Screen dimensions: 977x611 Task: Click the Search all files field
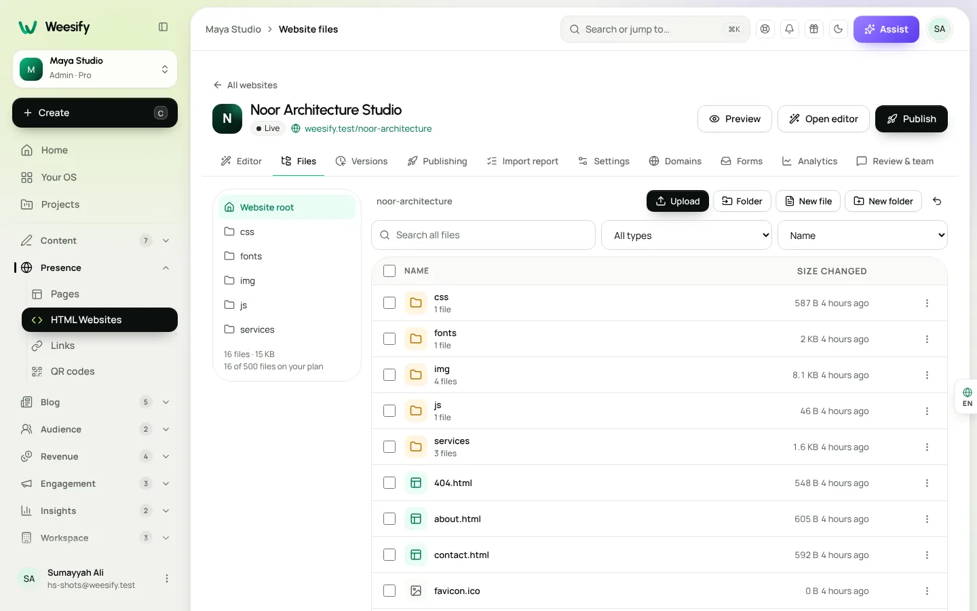coord(483,235)
